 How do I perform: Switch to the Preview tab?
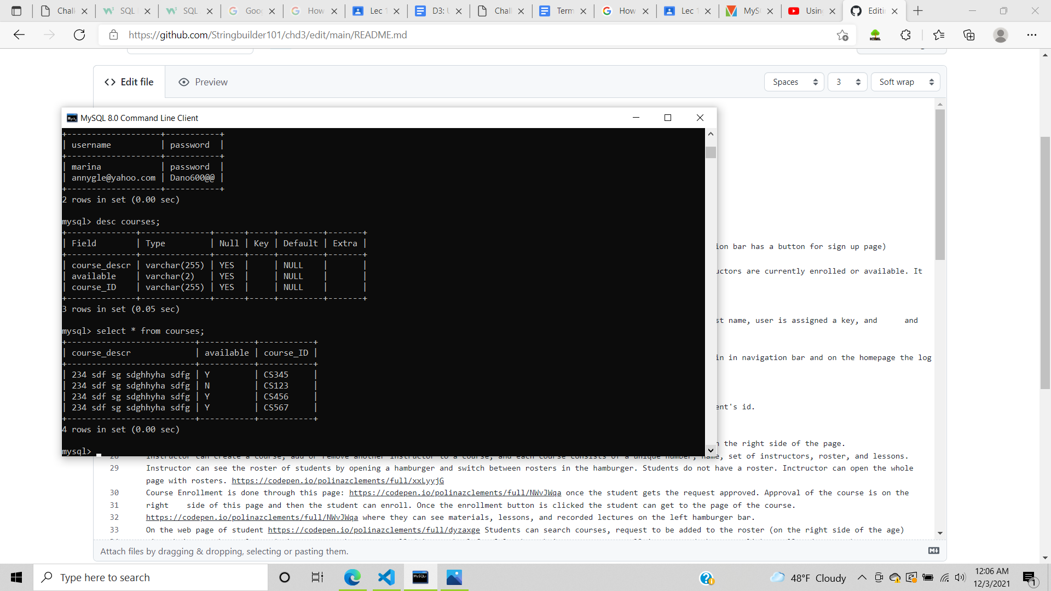[203, 82]
